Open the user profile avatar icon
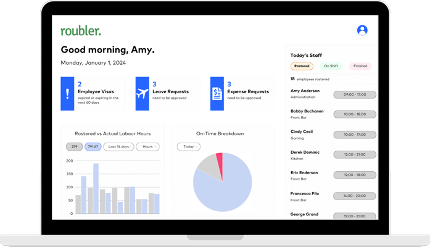The image size is (430, 247). click(362, 30)
